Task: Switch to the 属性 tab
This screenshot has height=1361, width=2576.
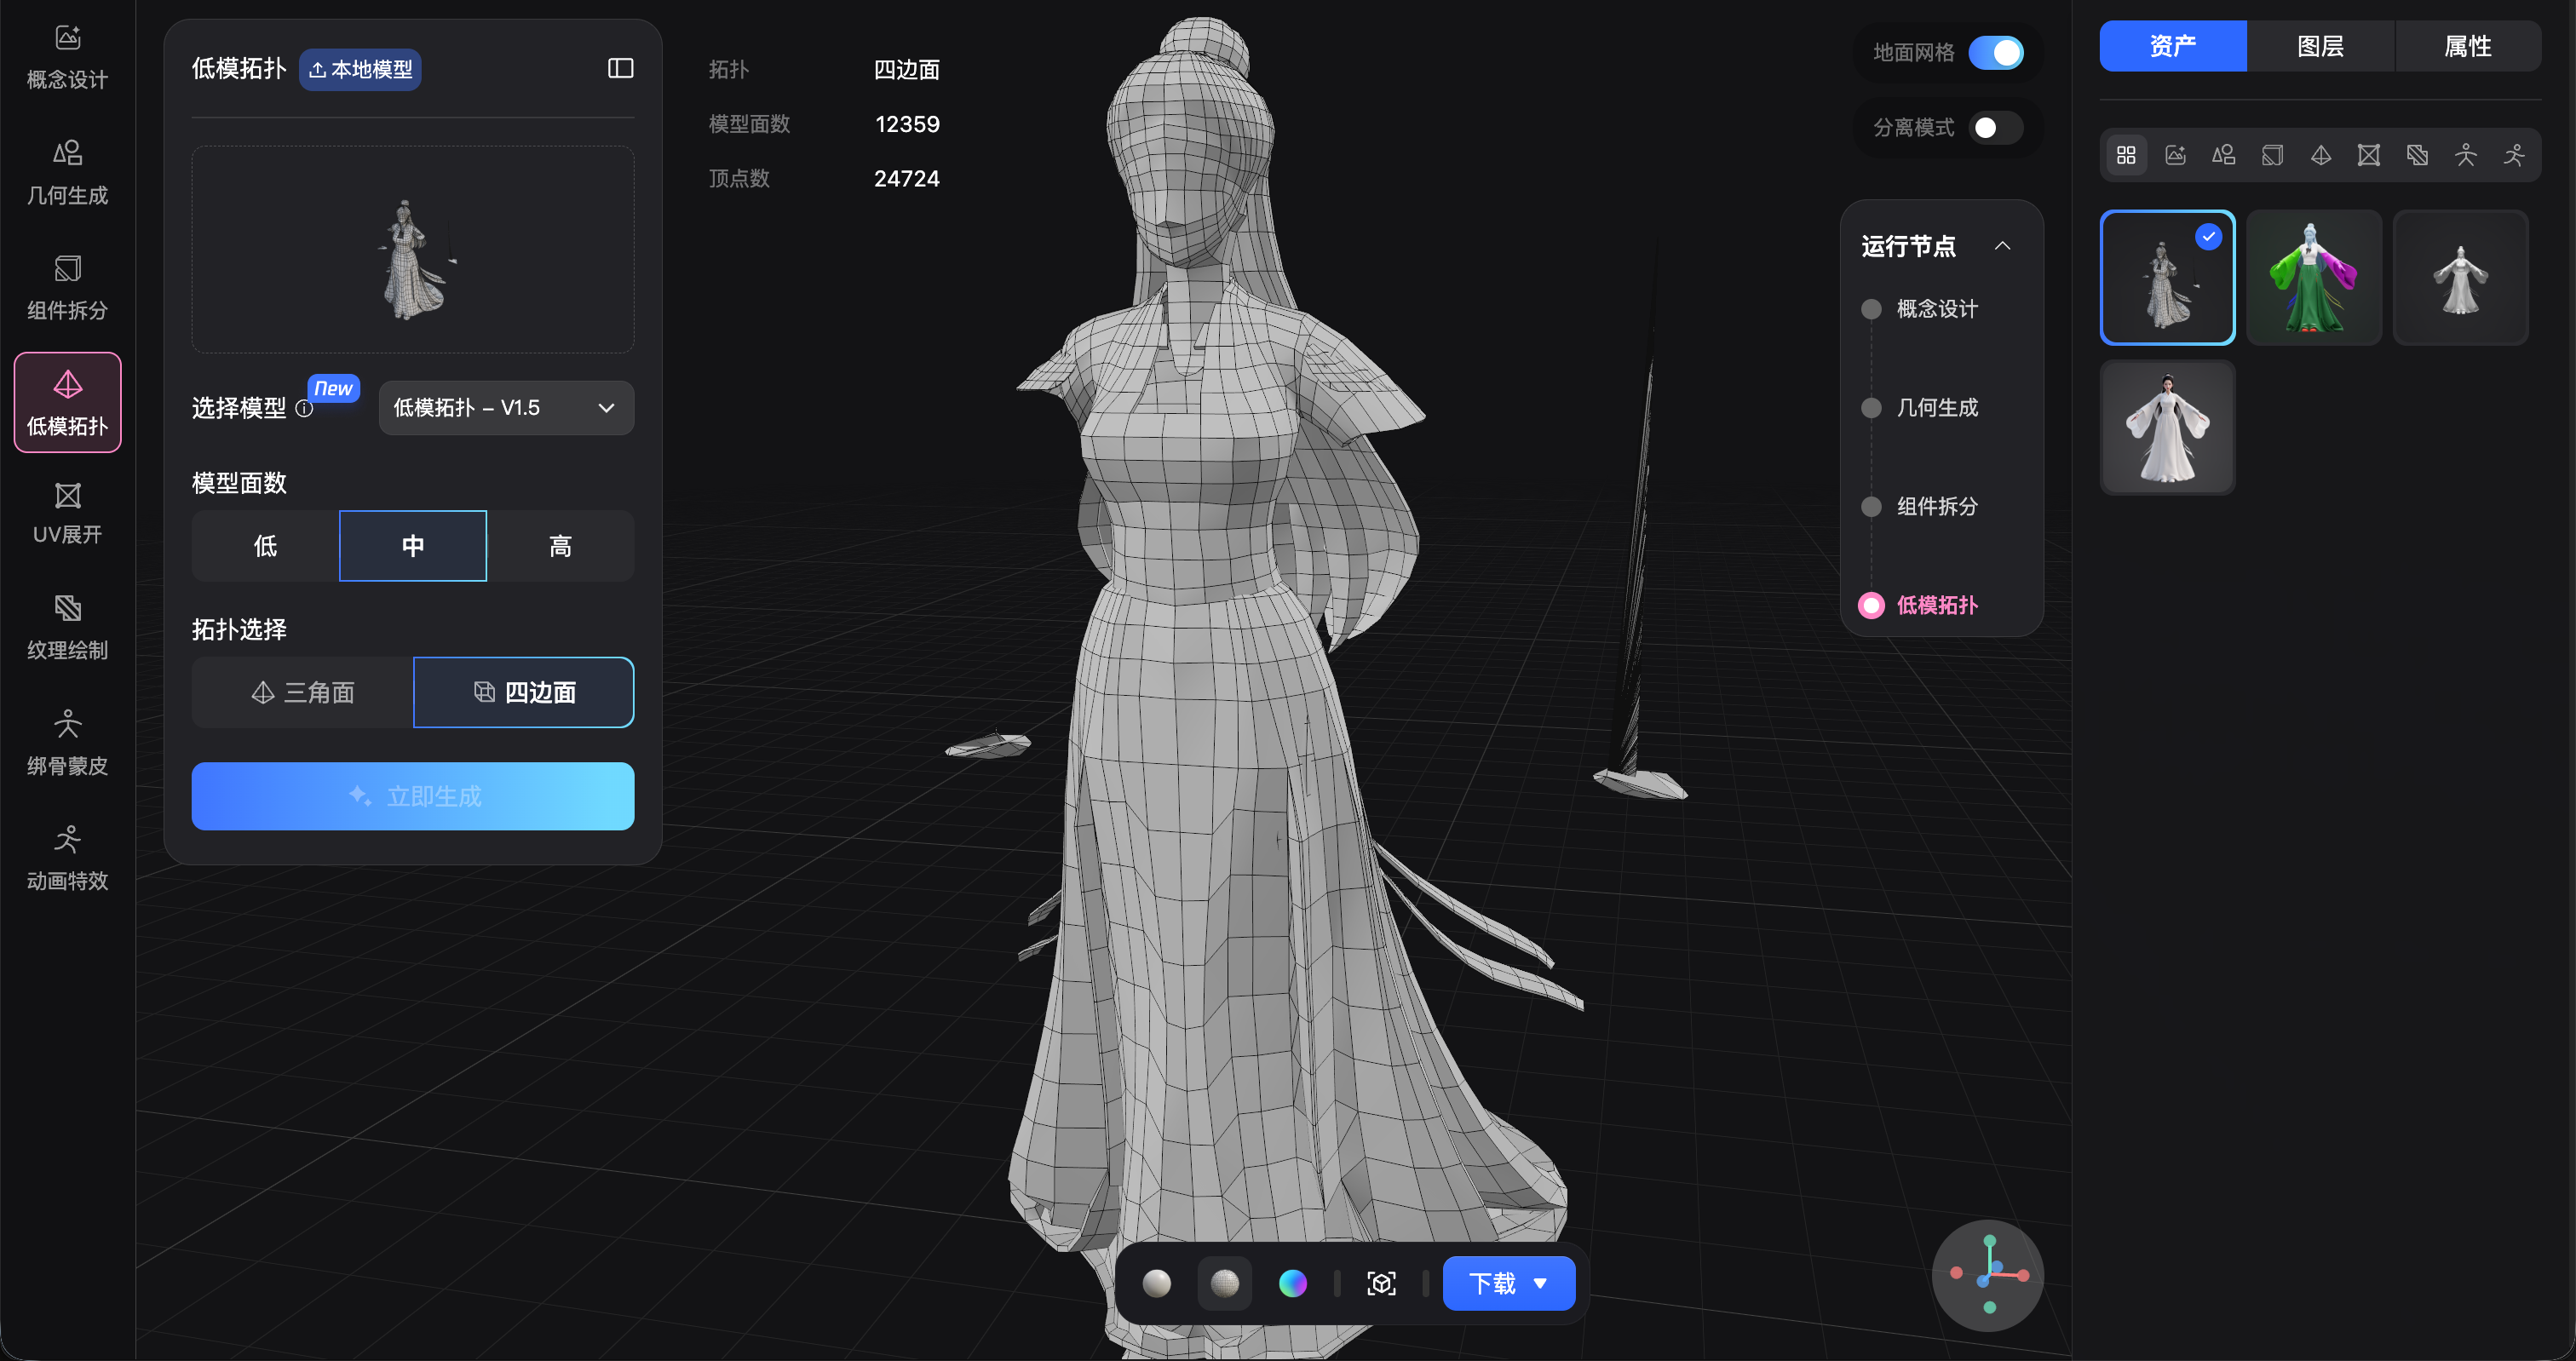Action: (x=2467, y=46)
